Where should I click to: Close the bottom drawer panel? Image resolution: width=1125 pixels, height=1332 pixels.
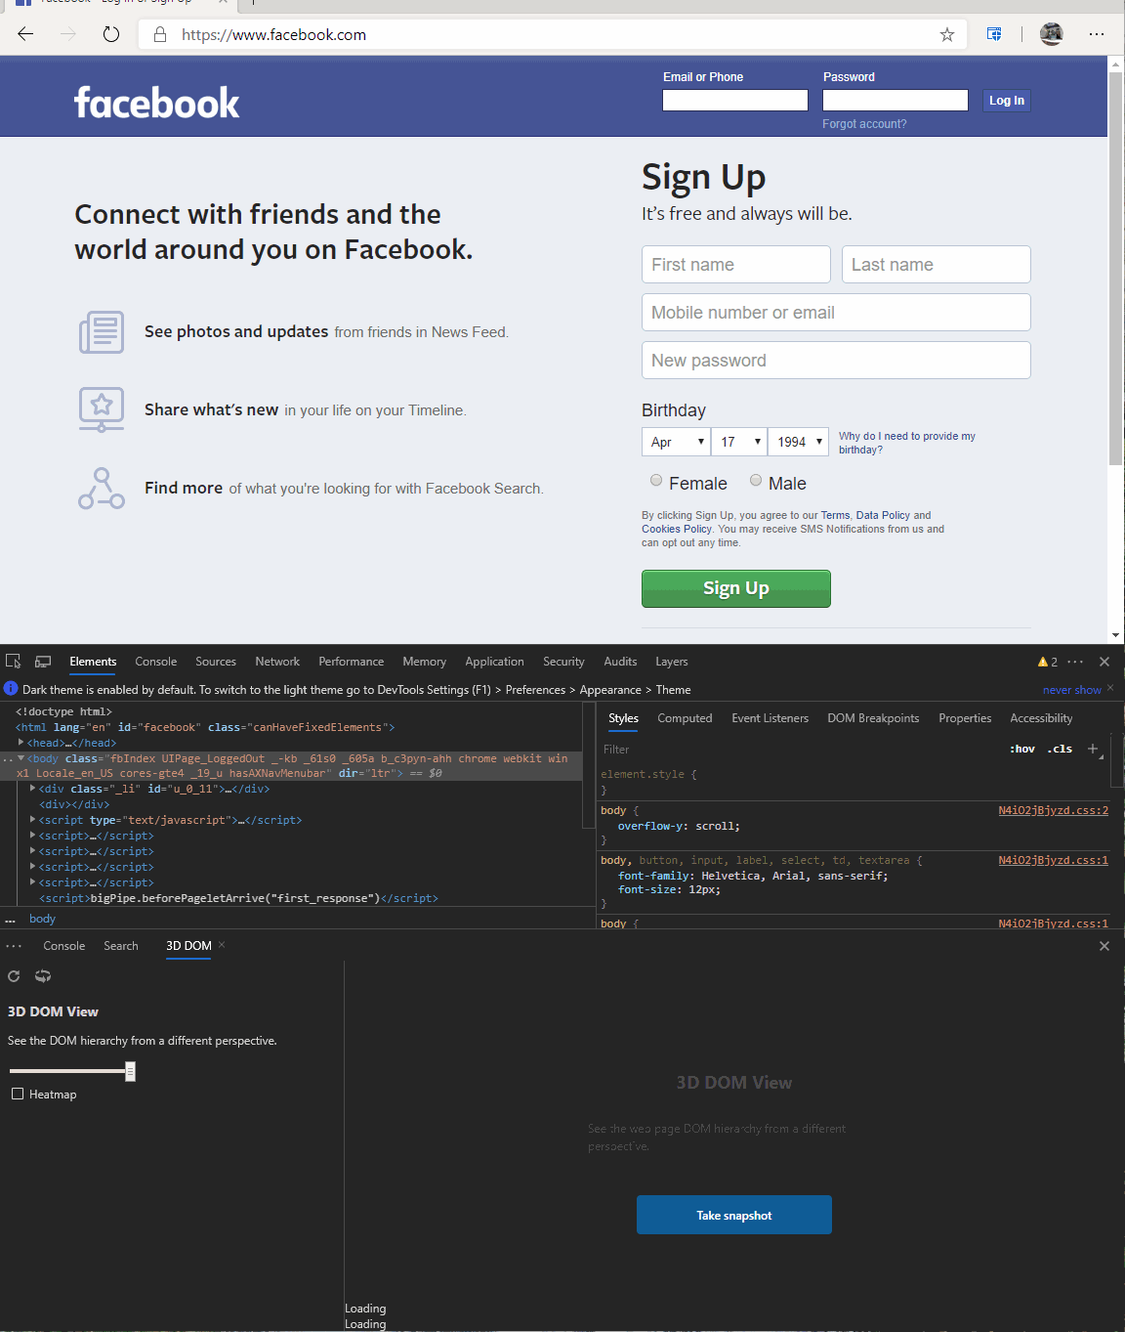1104,946
